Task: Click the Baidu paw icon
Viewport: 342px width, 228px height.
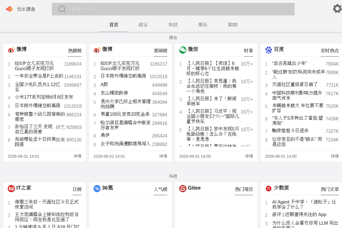Action: coord(269,50)
